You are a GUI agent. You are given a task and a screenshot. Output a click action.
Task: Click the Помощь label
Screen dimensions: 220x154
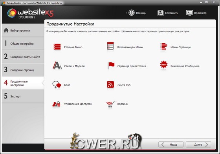(x=141, y=13)
